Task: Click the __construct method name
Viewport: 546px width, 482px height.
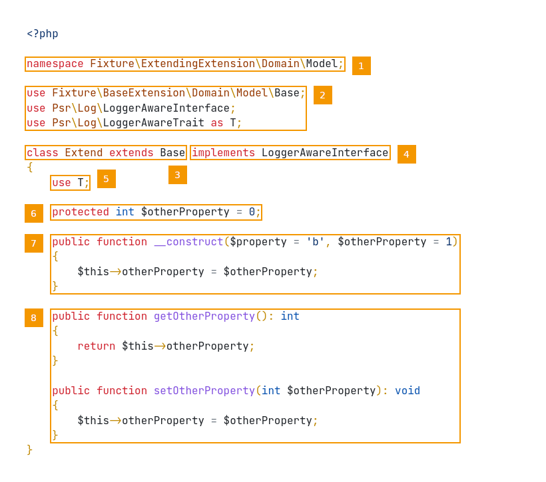Action: coord(188,242)
